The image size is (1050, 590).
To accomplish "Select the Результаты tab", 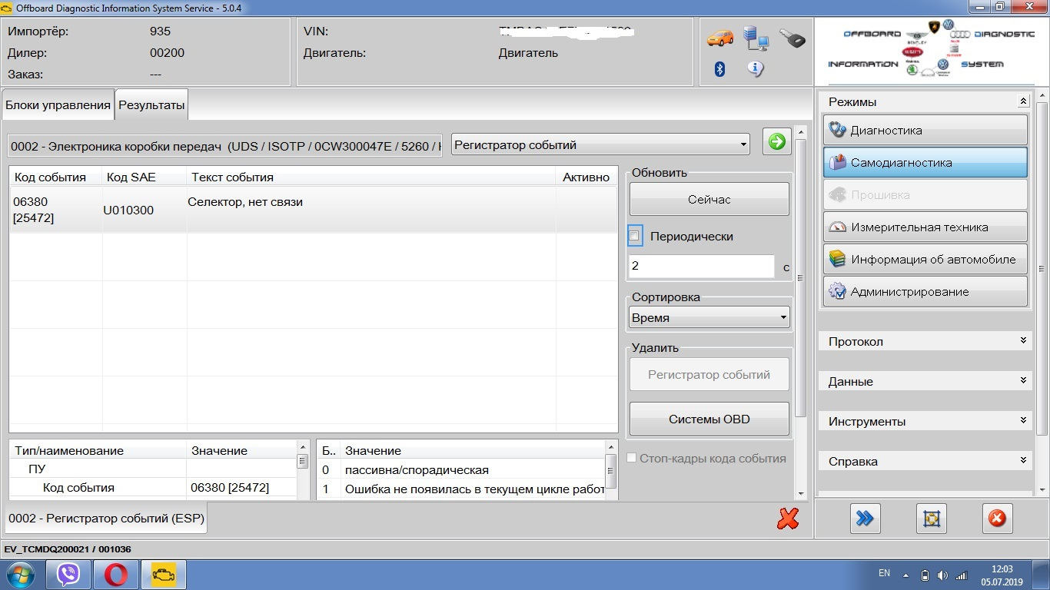I will 151,105.
